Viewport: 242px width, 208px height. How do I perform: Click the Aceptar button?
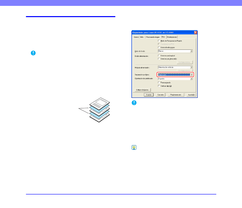tap(149, 95)
